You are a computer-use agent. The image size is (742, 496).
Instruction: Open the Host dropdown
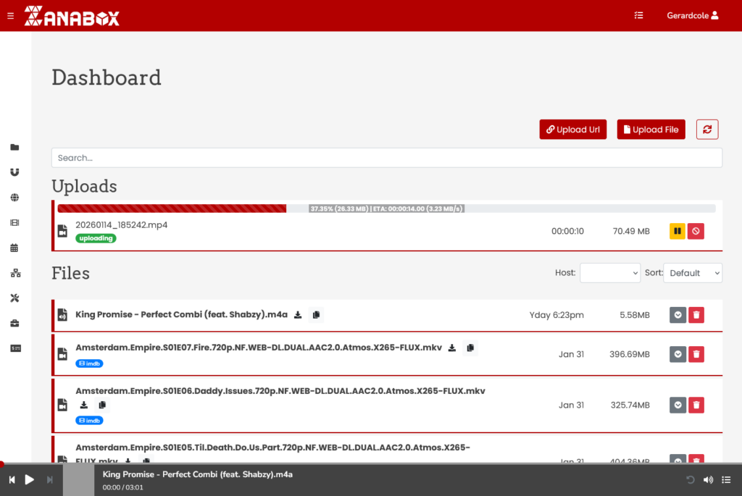coord(609,273)
